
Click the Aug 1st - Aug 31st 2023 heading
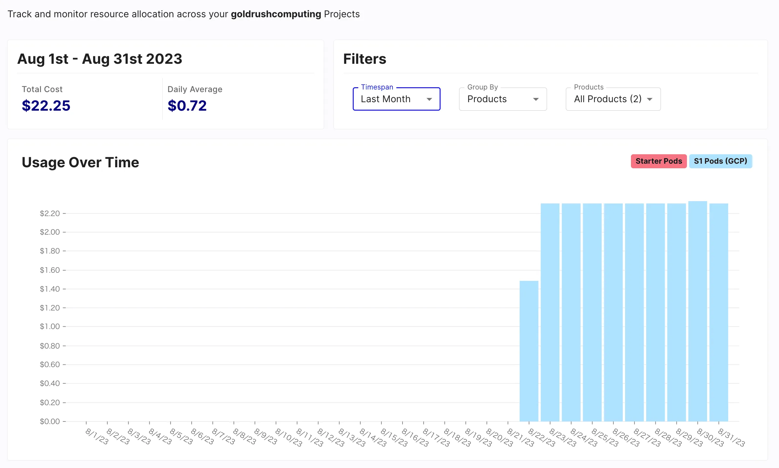[100, 59]
